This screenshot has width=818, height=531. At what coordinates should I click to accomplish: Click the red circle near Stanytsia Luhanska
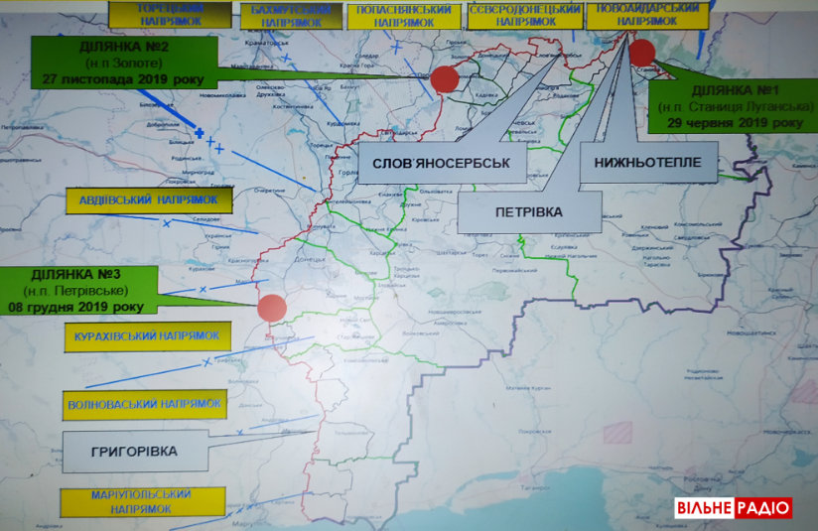click(x=642, y=53)
